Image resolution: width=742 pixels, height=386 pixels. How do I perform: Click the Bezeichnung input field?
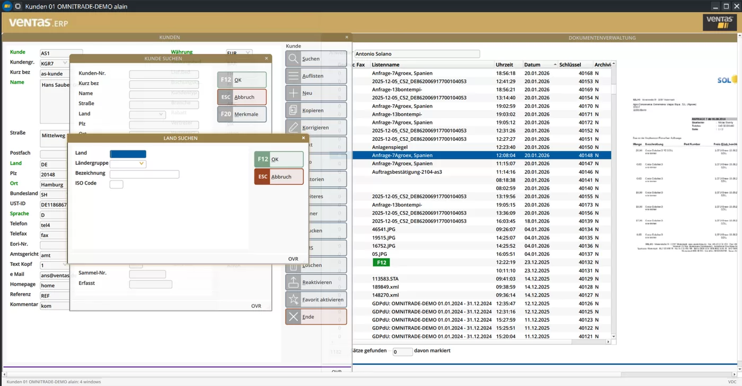(x=144, y=174)
